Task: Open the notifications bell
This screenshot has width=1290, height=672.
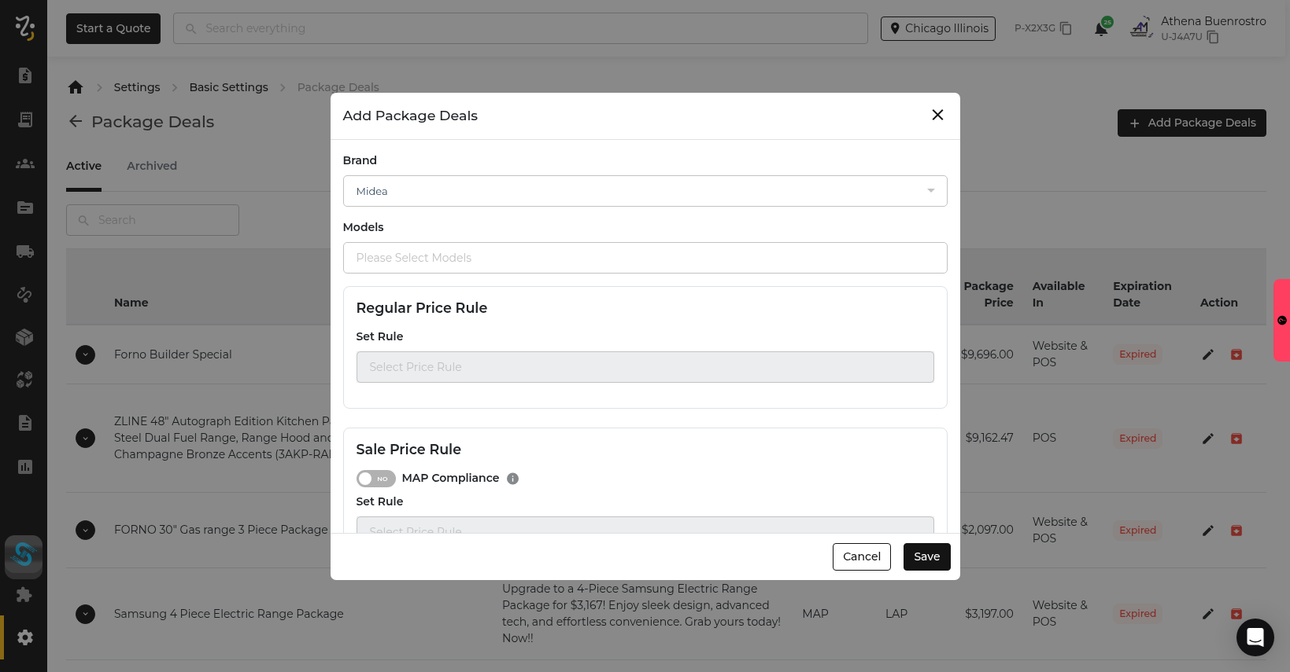Action: (1101, 29)
